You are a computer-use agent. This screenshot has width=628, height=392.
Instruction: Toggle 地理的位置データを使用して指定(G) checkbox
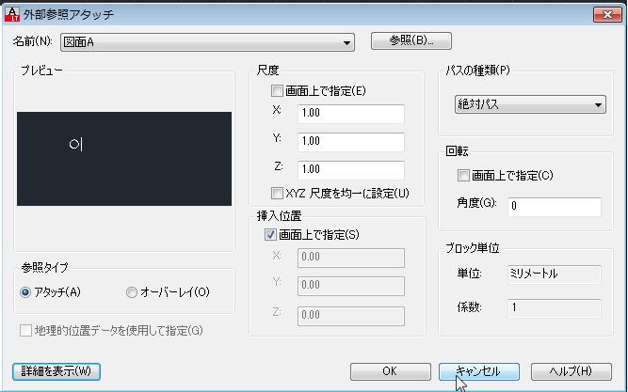[x=25, y=330]
